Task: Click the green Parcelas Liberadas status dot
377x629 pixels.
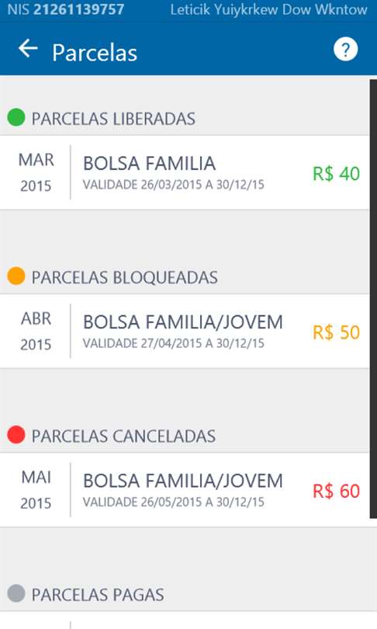Action: (16, 117)
